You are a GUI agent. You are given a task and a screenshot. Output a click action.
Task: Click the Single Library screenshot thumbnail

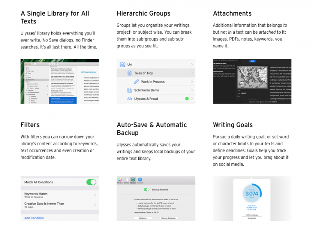click(x=60, y=81)
